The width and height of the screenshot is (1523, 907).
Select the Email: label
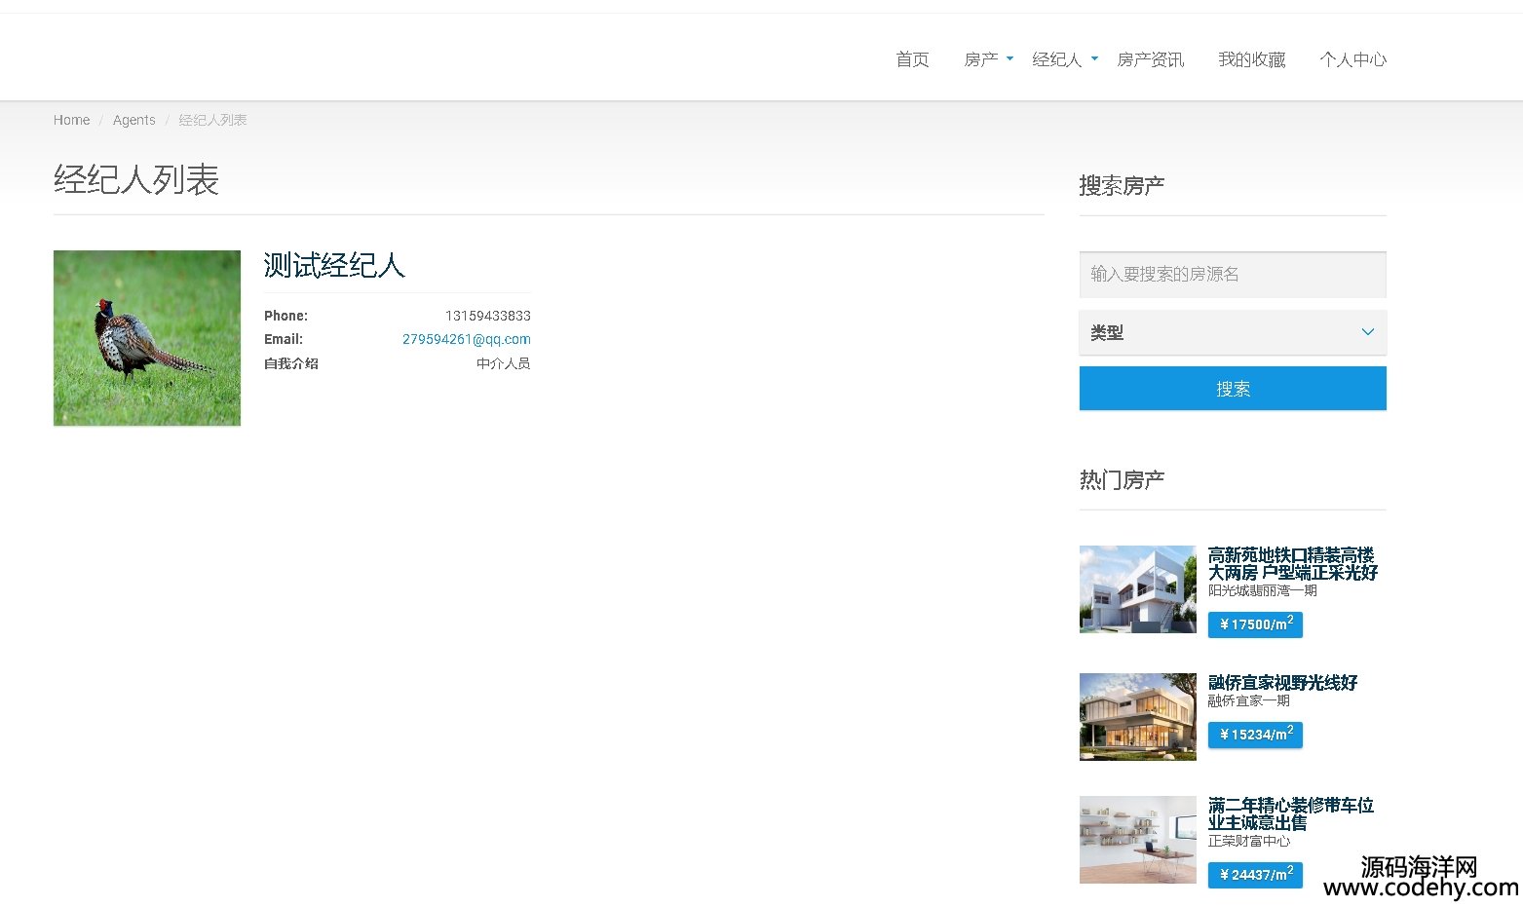tap(284, 339)
